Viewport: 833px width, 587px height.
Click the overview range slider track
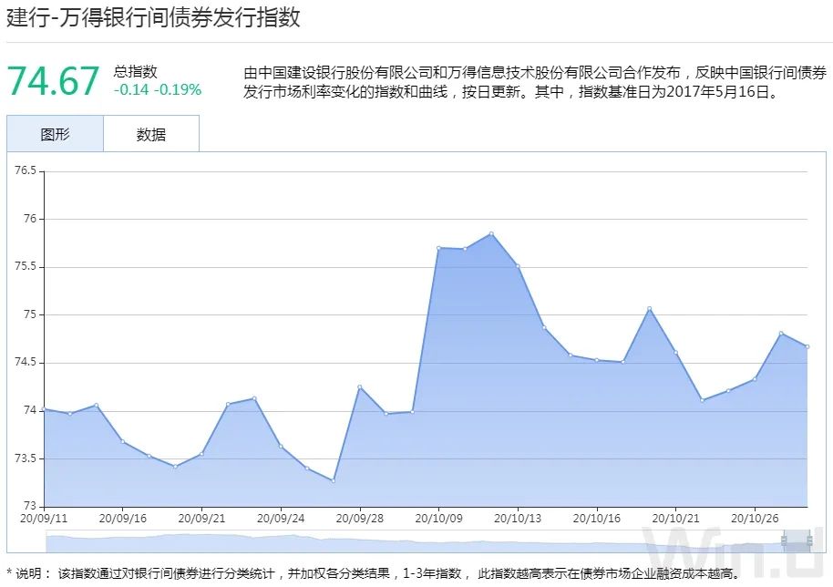[x=427, y=541]
